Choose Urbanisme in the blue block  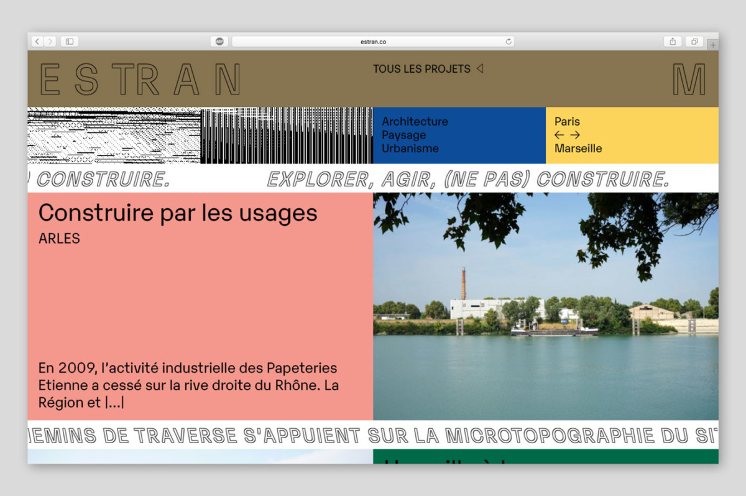pyautogui.click(x=410, y=149)
